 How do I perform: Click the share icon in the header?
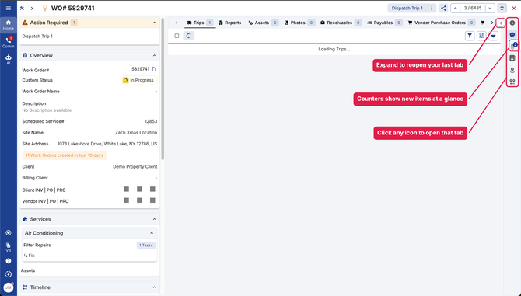(443, 9)
